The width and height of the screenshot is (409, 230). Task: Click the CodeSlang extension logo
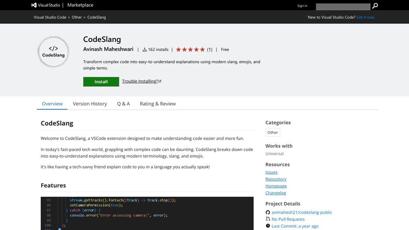[53, 52]
